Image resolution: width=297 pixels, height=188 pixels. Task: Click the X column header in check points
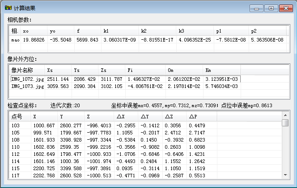point(44,117)
